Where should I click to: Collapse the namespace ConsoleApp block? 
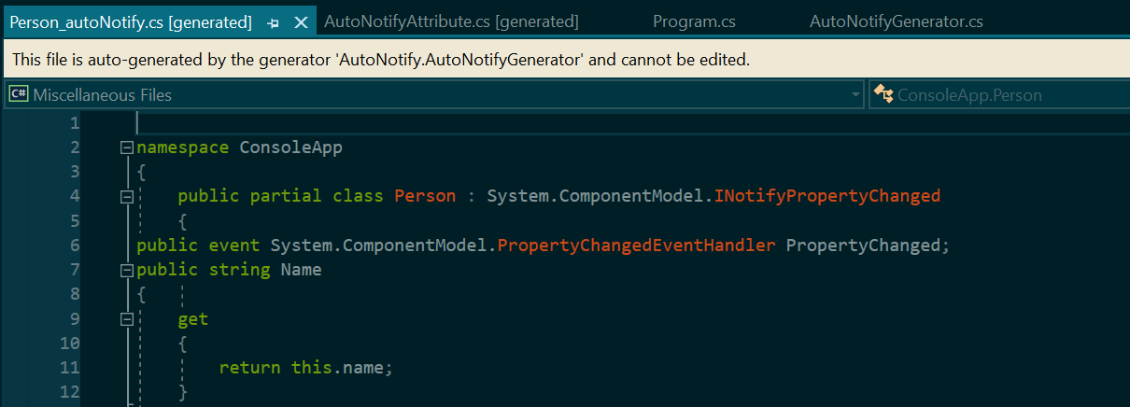pyautogui.click(x=127, y=147)
